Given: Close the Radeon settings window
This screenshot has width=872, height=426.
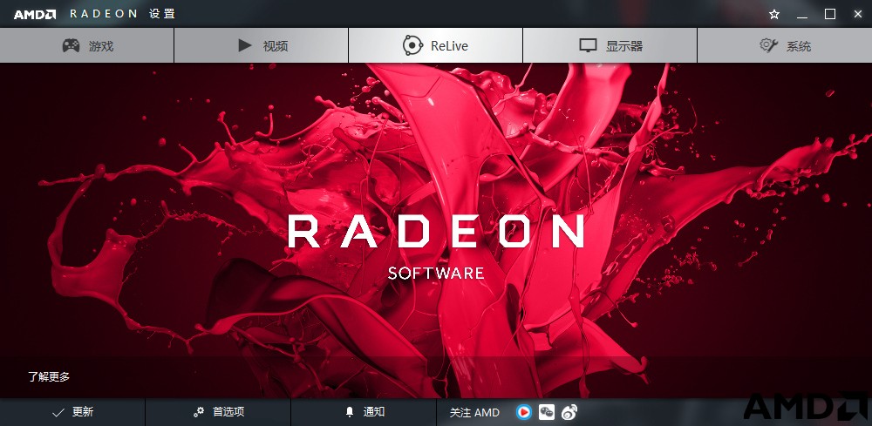Looking at the screenshot, I should click(x=857, y=15).
